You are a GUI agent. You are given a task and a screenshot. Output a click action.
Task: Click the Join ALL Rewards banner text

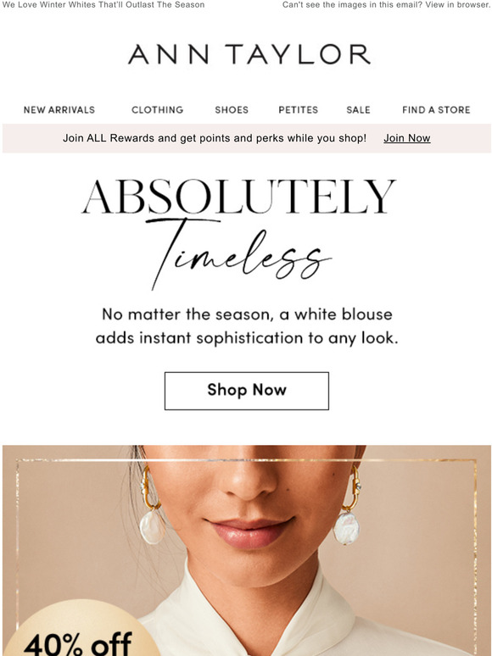pos(215,138)
